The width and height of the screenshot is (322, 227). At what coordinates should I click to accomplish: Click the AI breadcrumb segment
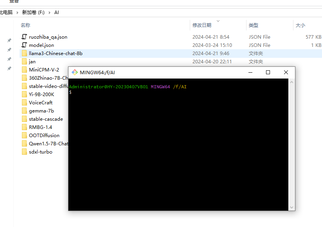tap(56, 13)
